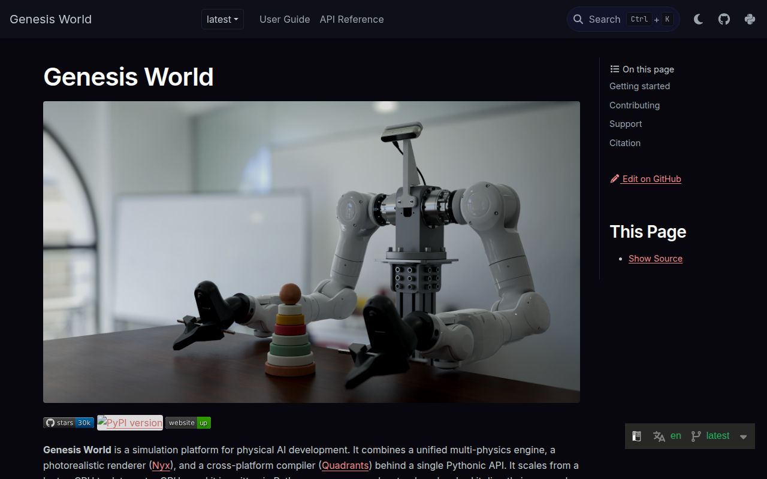The width and height of the screenshot is (767, 479).
Task: Open the search box
Action: (623, 19)
